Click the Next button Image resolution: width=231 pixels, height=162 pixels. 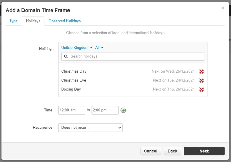(204, 151)
